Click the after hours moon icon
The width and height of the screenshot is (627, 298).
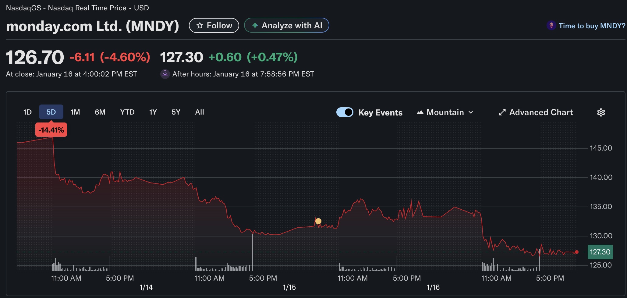click(165, 74)
